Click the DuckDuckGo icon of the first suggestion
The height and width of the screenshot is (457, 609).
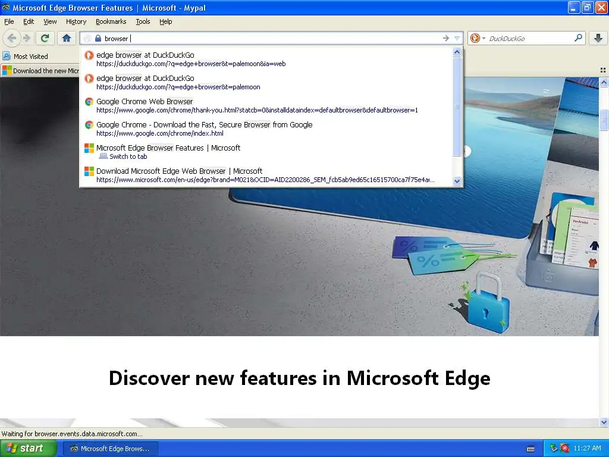pyautogui.click(x=89, y=55)
